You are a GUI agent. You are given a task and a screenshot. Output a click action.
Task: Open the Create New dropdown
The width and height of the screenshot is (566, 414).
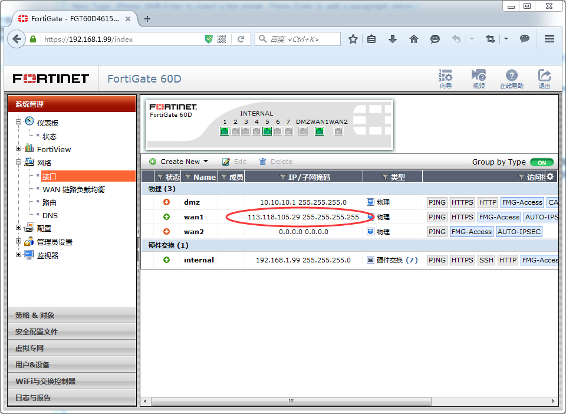pyautogui.click(x=179, y=162)
